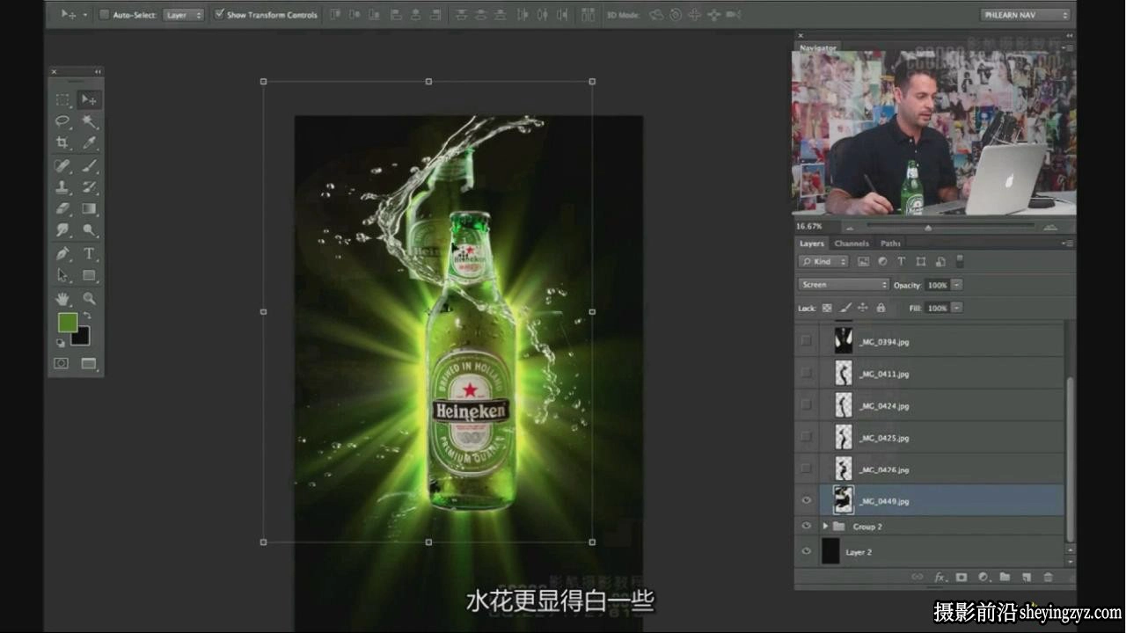1126x633 pixels.
Task: Link layers icon in Layers panel
Action: (x=918, y=578)
